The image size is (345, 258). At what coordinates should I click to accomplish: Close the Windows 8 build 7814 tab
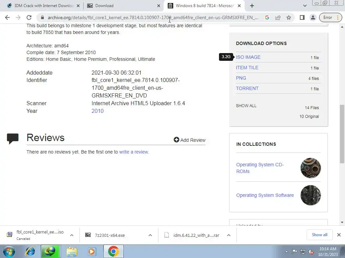pos(240,6)
